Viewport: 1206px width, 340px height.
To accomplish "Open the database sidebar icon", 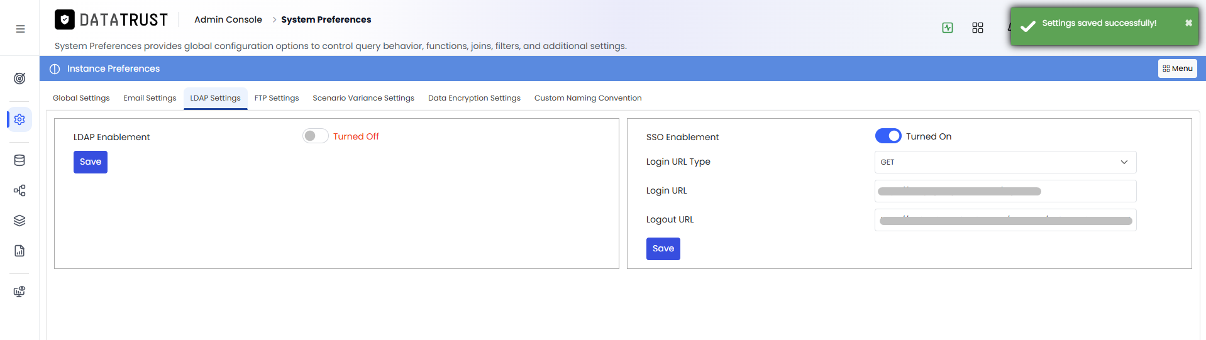I will [19, 160].
